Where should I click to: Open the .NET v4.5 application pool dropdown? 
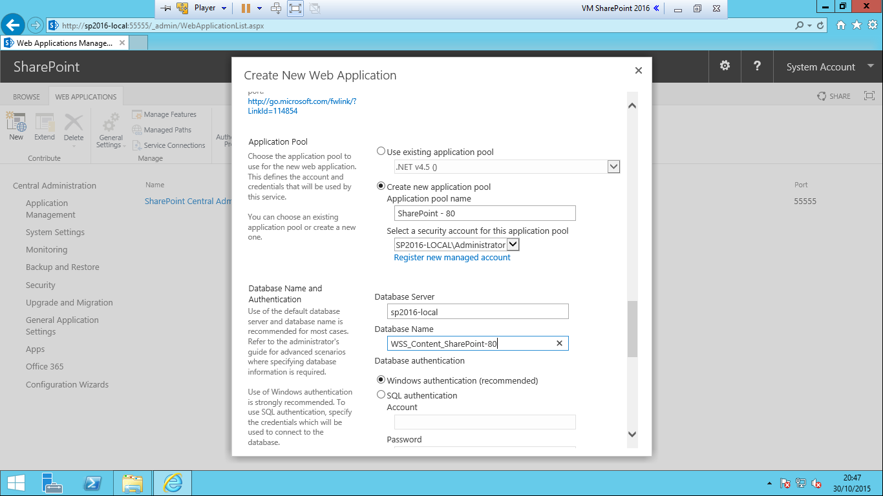tap(614, 167)
